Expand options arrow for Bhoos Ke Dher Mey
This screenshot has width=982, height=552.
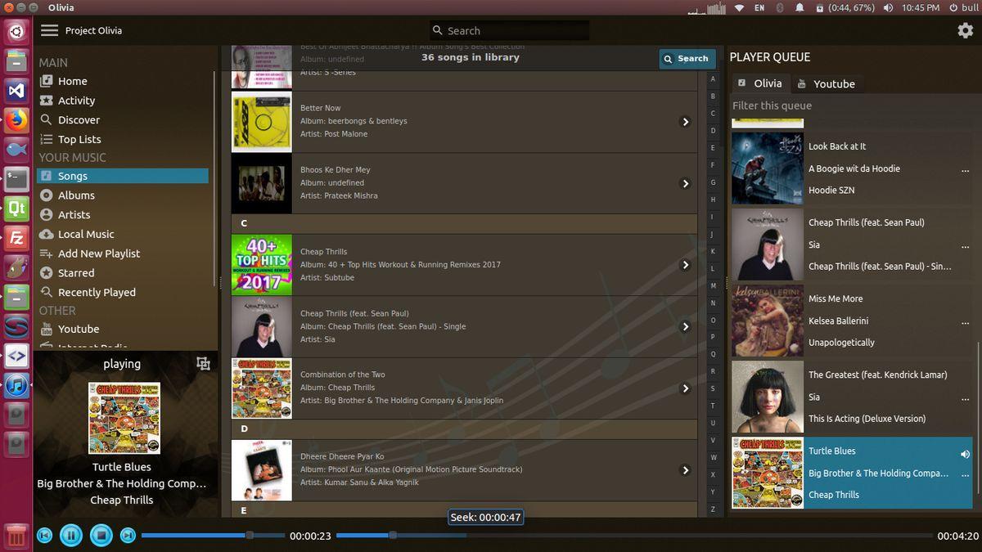coord(686,184)
